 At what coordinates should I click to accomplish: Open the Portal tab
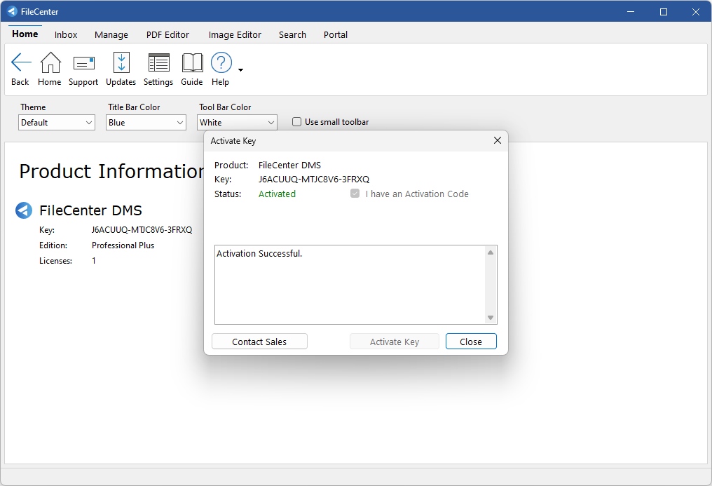tap(336, 34)
